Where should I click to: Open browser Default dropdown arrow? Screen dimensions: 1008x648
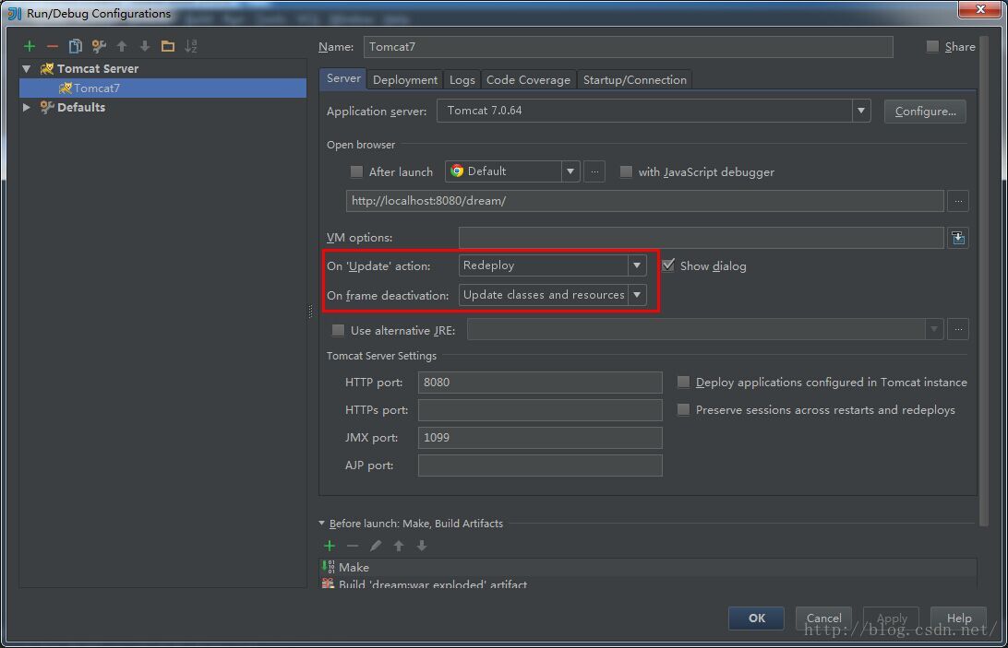pyautogui.click(x=570, y=171)
